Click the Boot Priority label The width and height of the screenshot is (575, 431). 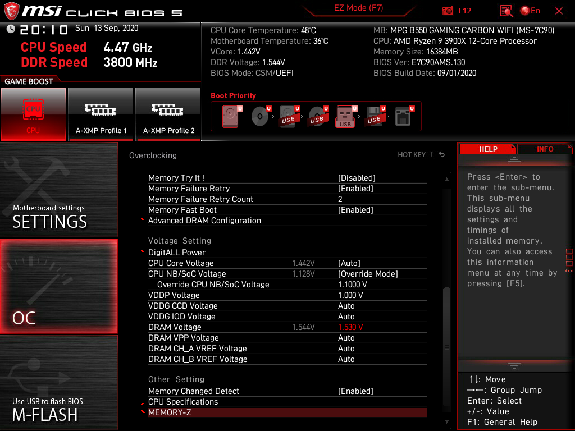(233, 95)
